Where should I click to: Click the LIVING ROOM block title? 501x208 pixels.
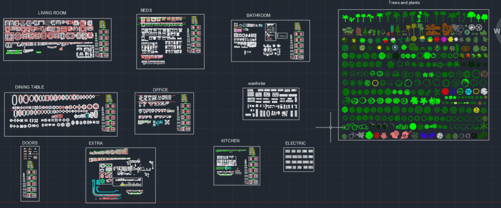[x=52, y=13]
